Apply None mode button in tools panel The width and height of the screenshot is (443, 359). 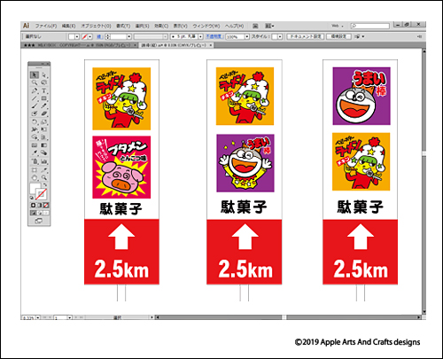(46, 205)
